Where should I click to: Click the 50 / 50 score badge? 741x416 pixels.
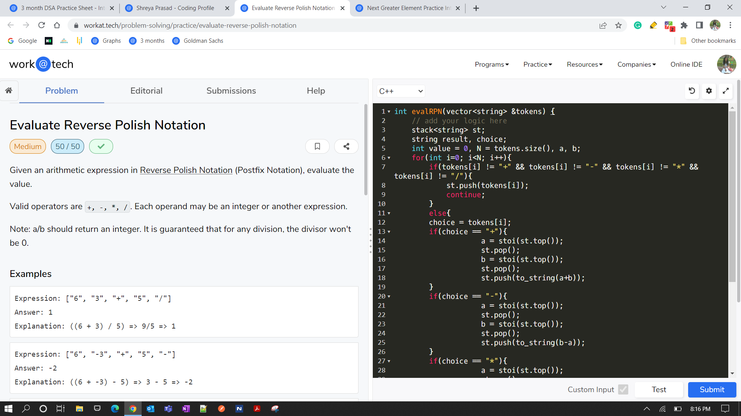(x=68, y=146)
